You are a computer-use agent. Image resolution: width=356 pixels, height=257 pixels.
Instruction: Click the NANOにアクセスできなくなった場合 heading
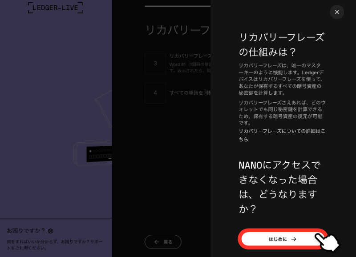279,187
